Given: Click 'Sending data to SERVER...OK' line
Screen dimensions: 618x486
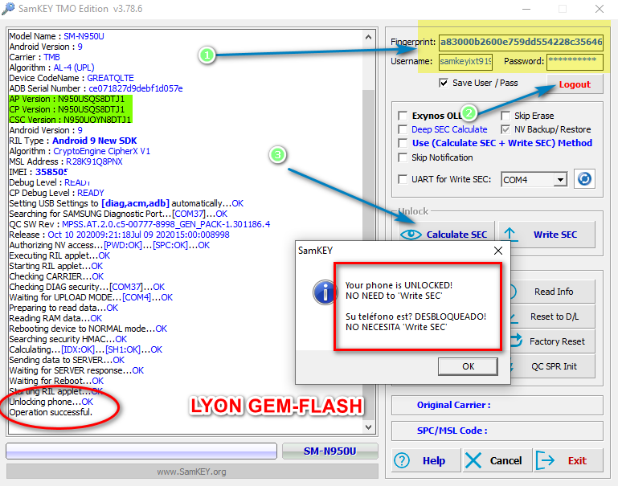Looking at the screenshot, I should [67, 361].
